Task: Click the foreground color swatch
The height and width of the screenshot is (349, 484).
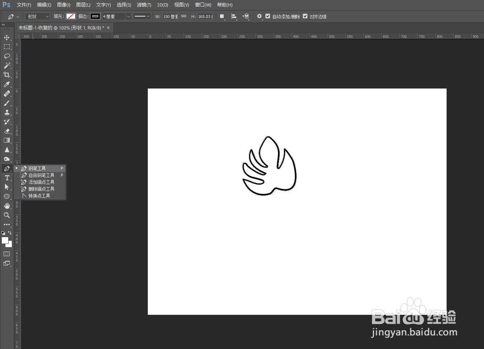Action: coord(5,240)
